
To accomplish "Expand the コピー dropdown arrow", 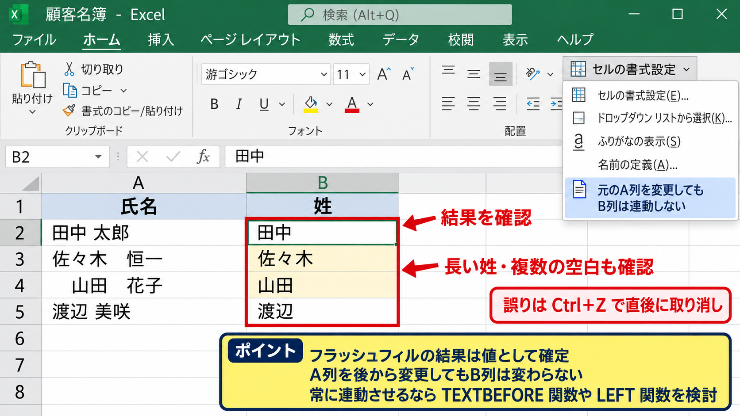I will pos(123,91).
